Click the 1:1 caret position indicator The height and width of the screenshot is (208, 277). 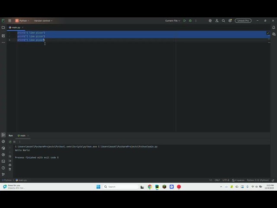coord(211,180)
